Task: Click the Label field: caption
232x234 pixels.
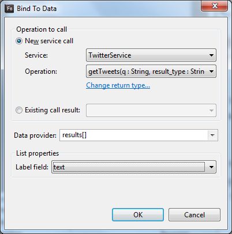Action: pyautogui.click(x=32, y=167)
